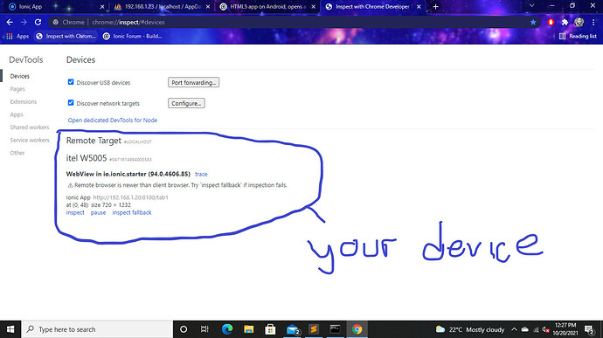
Task: Open the muted volume tray icon
Action: click(x=545, y=329)
